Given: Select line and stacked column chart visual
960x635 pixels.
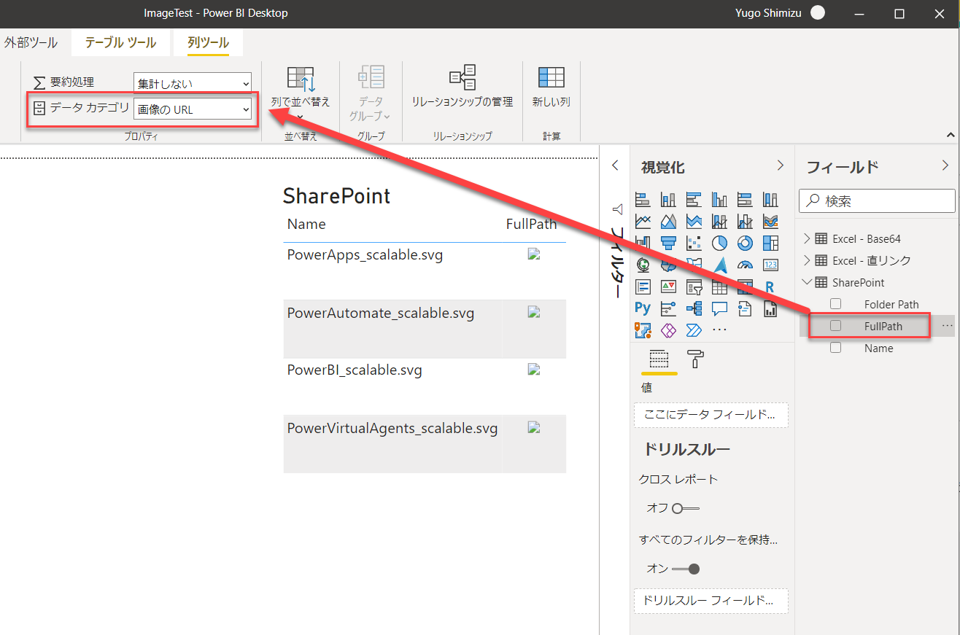Looking at the screenshot, I should (x=719, y=221).
